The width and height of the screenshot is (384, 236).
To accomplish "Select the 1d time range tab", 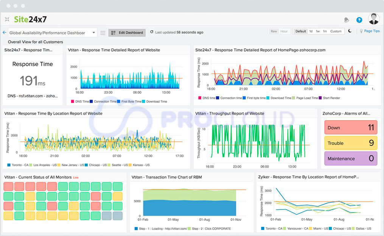I will point(311,31).
